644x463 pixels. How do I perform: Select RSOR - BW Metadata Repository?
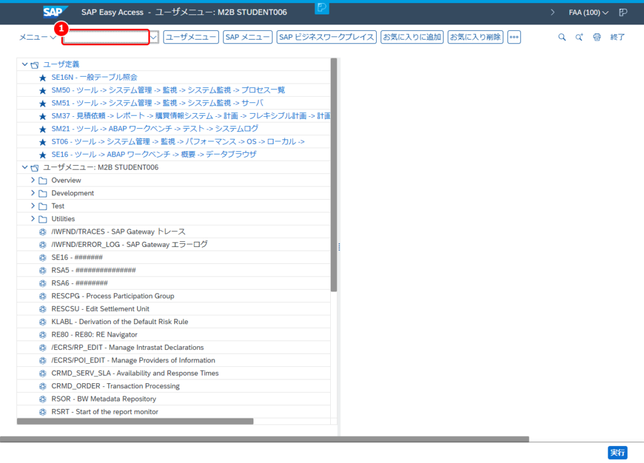(104, 399)
